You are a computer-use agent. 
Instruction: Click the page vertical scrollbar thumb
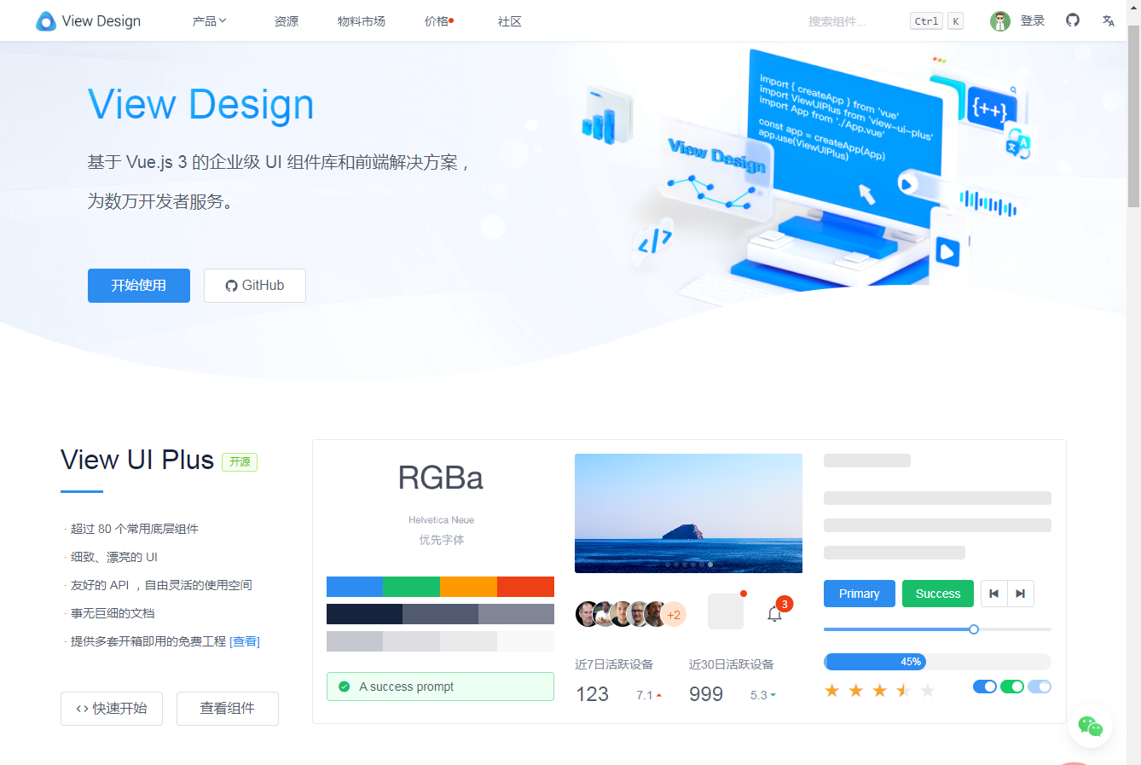[1133, 115]
